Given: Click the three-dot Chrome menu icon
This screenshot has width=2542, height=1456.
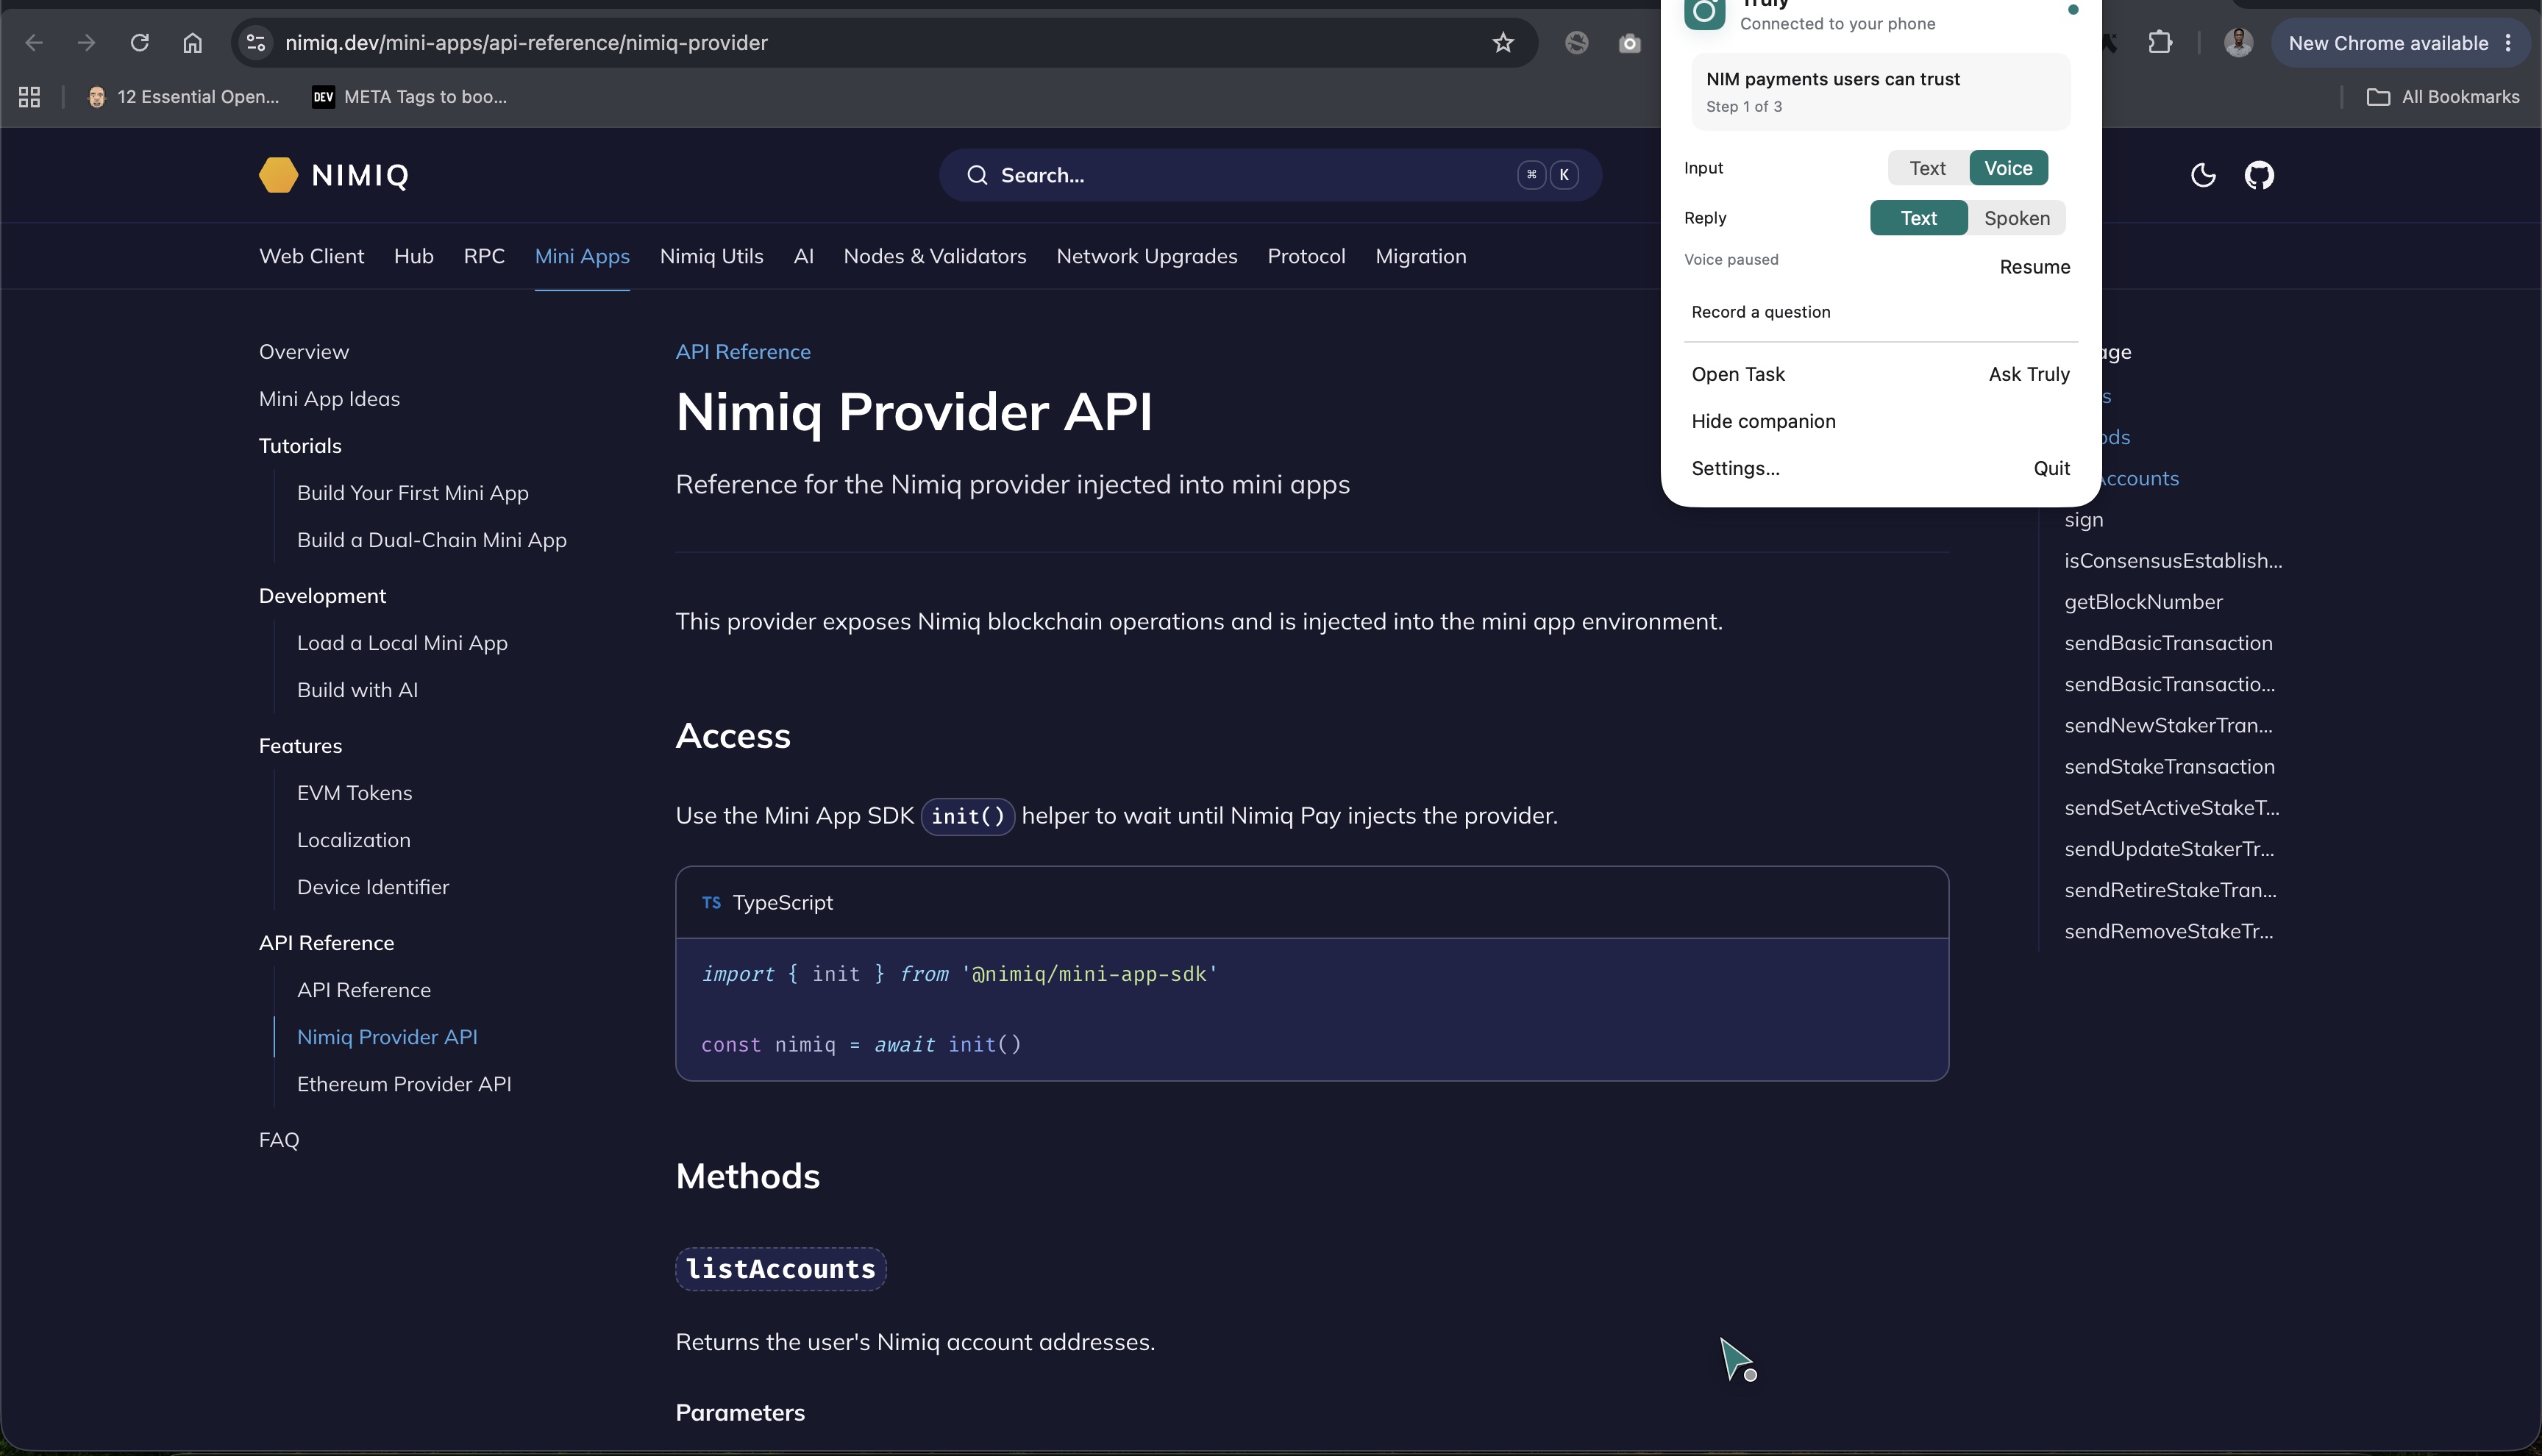Looking at the screenshot, I should click(x=2508, y=43).
